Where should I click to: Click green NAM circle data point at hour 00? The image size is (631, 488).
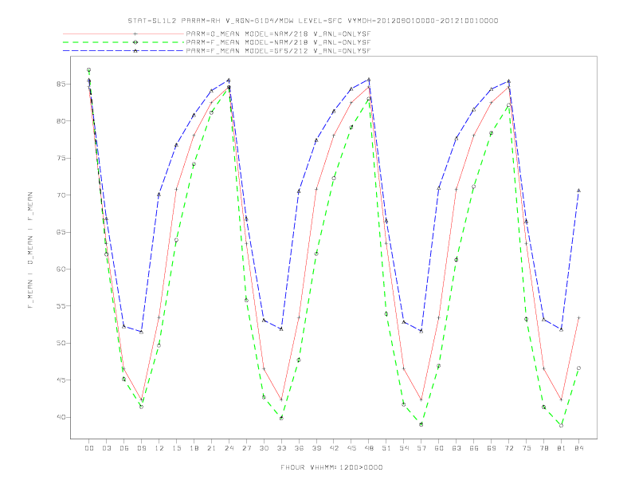pyautogui.click(x=89, y=70)
